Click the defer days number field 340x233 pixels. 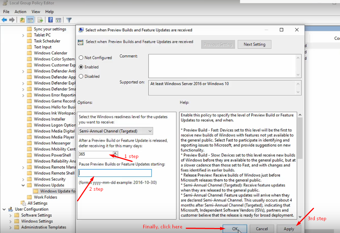click(96, 154)
